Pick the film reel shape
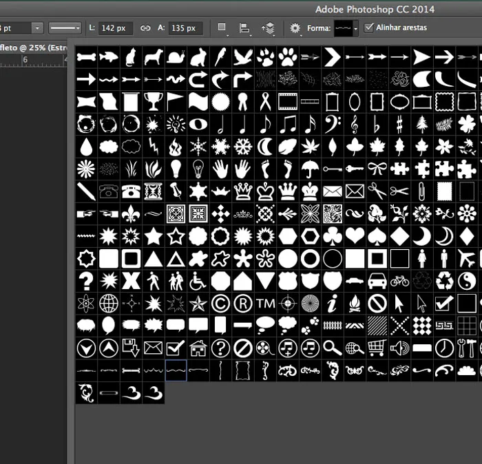This screenshot has width=482, height=464. (265, 348)
